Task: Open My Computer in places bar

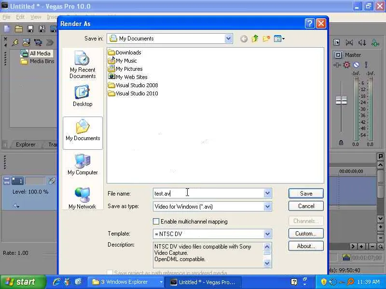Action: click(83, 164)
